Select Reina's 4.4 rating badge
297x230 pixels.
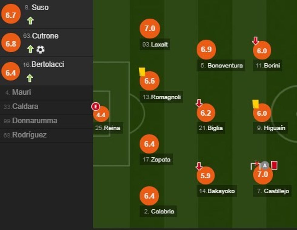(x=101, y=115)
